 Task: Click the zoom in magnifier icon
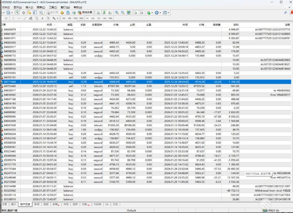coord(117,13)
